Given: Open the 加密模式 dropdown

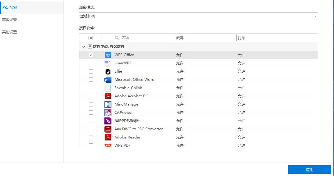Looking at the screenshot, I should [198, 16].
